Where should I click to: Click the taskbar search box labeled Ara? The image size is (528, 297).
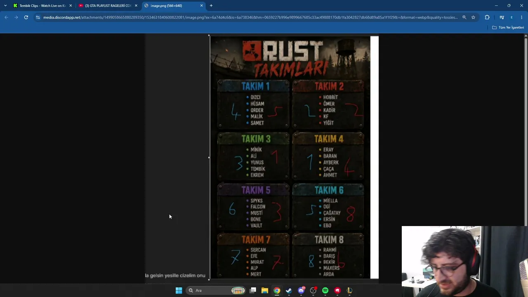click(x=215, y=290)
